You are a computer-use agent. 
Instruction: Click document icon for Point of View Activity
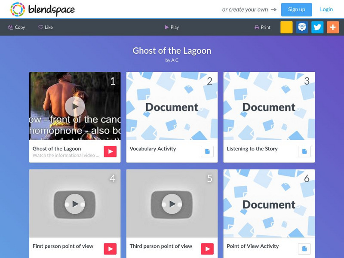pos(304,249)
